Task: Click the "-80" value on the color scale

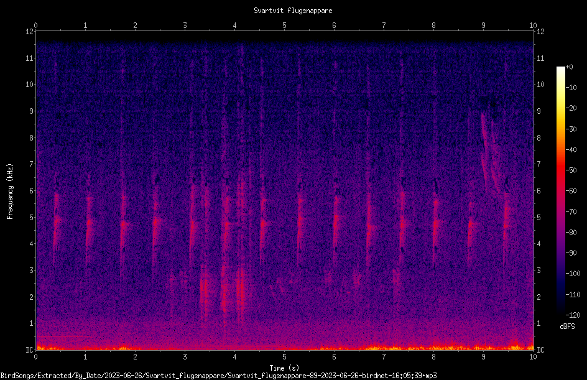Action: click(571, 233)
